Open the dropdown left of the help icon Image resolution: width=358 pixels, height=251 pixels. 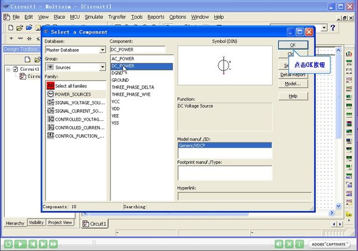click(x=324, y=27)
